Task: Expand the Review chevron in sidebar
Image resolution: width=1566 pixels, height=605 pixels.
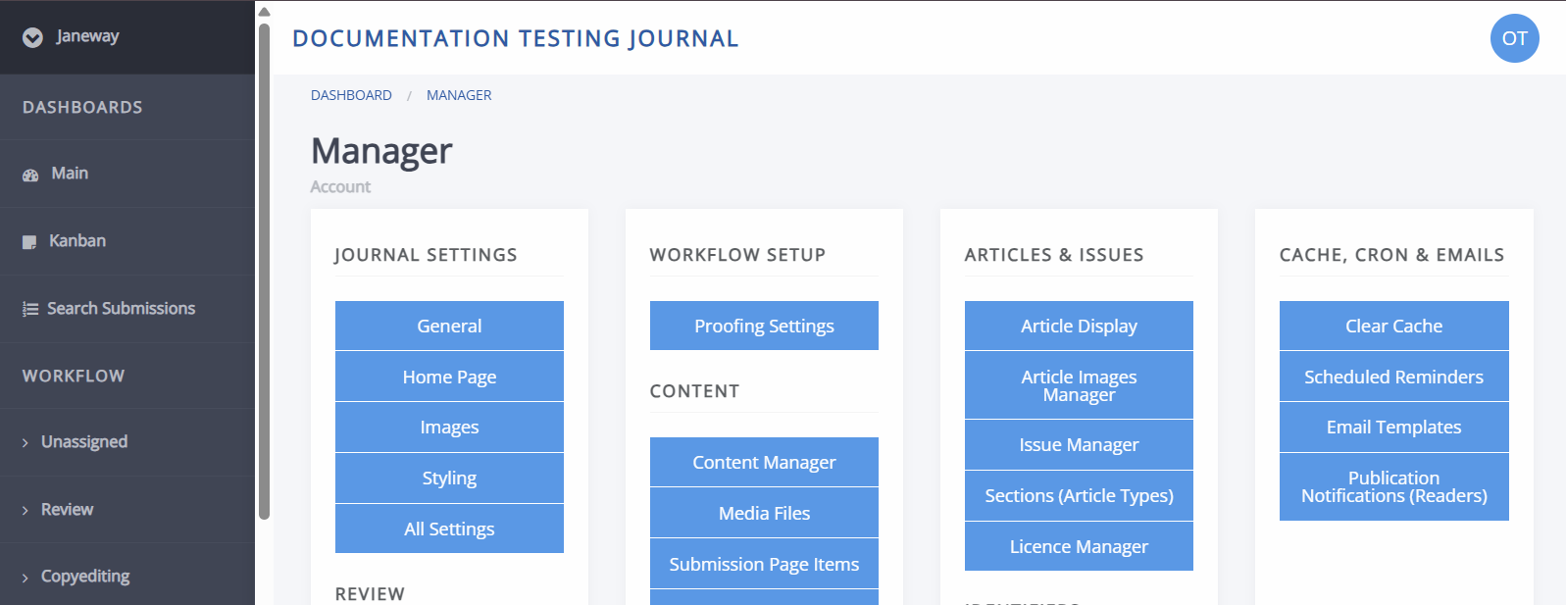Action: 25,510
